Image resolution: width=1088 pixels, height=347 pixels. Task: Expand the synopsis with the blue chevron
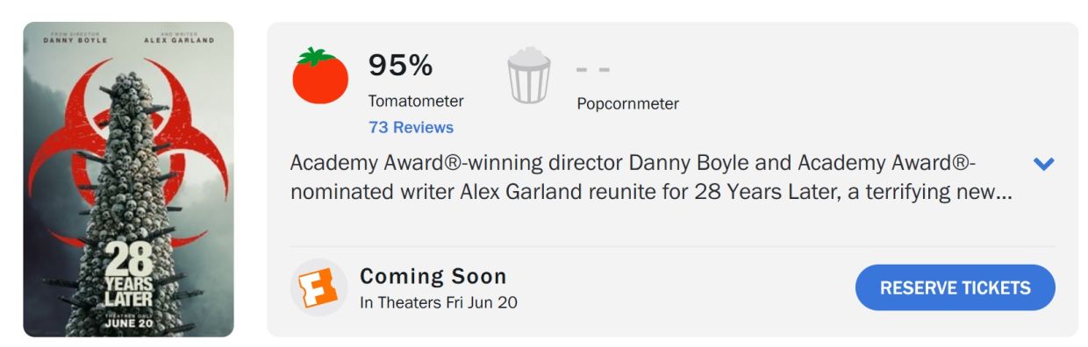(x=1043, y=164)
